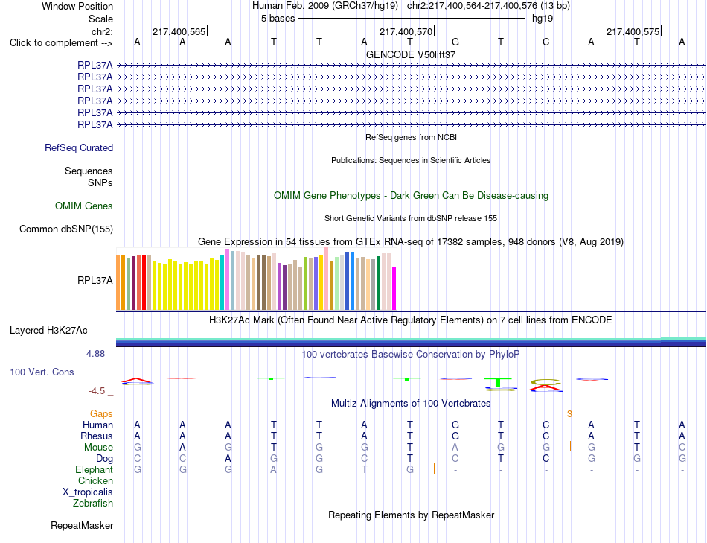
Task: Select the OMIM Genes label
Action: point(84,206)
